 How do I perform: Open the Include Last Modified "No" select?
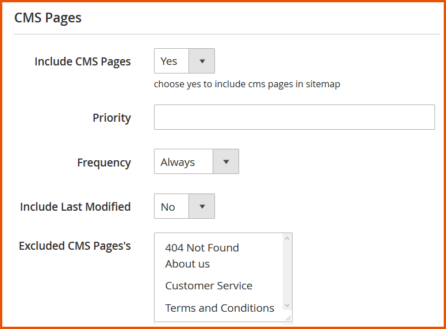click(172, 207)
